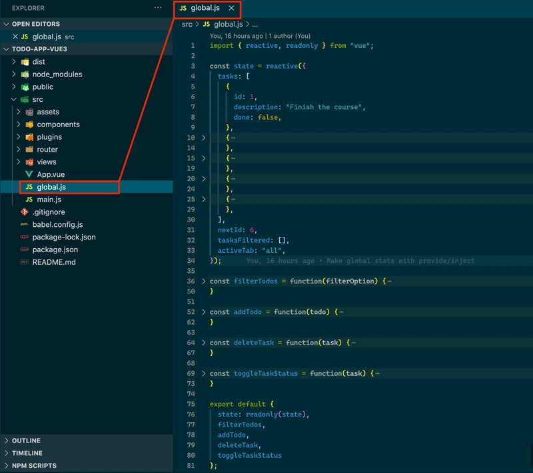The image size is (533, 473).
Task: Collapse the src folder chevron
Action: [x=13, y=99]
